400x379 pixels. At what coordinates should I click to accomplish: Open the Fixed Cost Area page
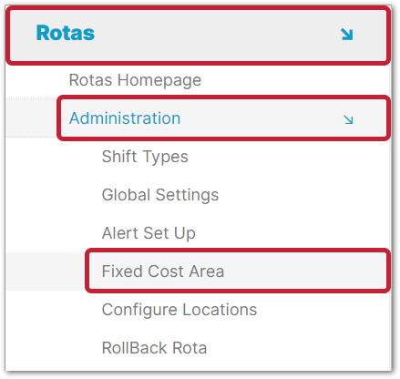[163, 271]
